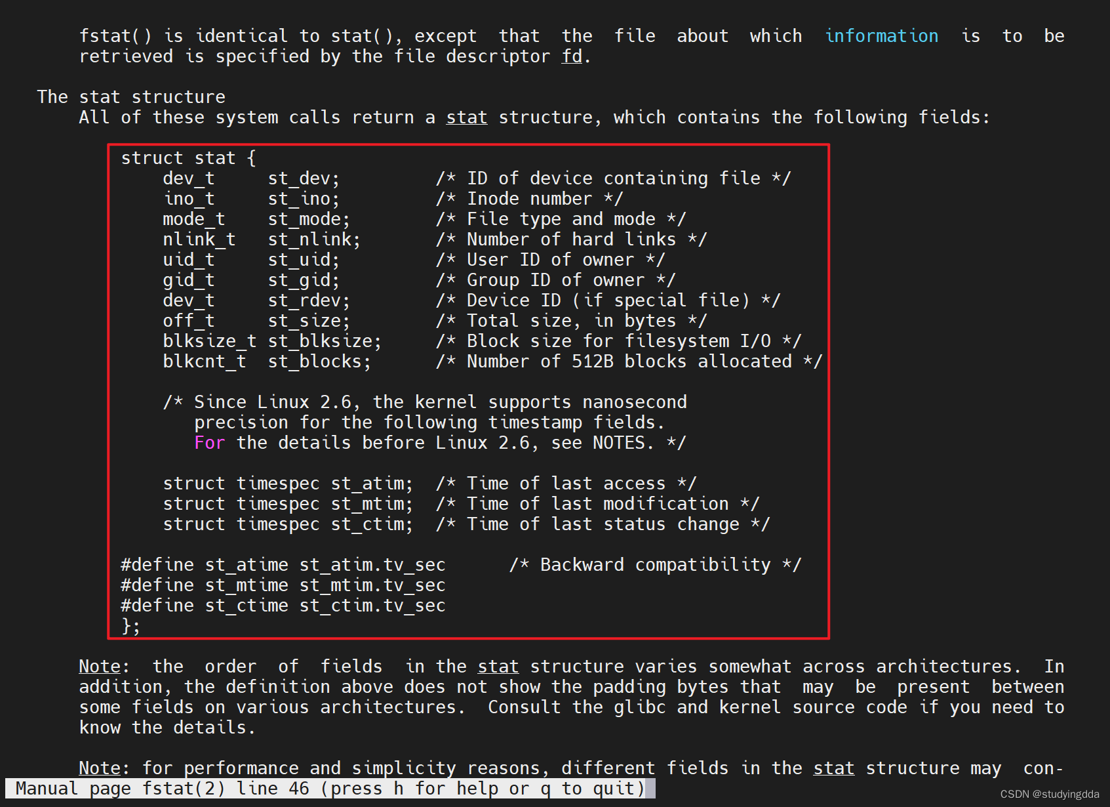Click comment 'Time of last modification'
Screen dimensions: 1110x807
point(598,504)
